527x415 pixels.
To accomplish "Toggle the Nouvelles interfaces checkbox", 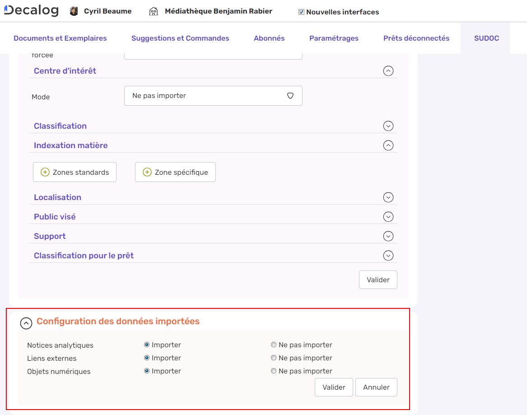I will tap(301, 12).
